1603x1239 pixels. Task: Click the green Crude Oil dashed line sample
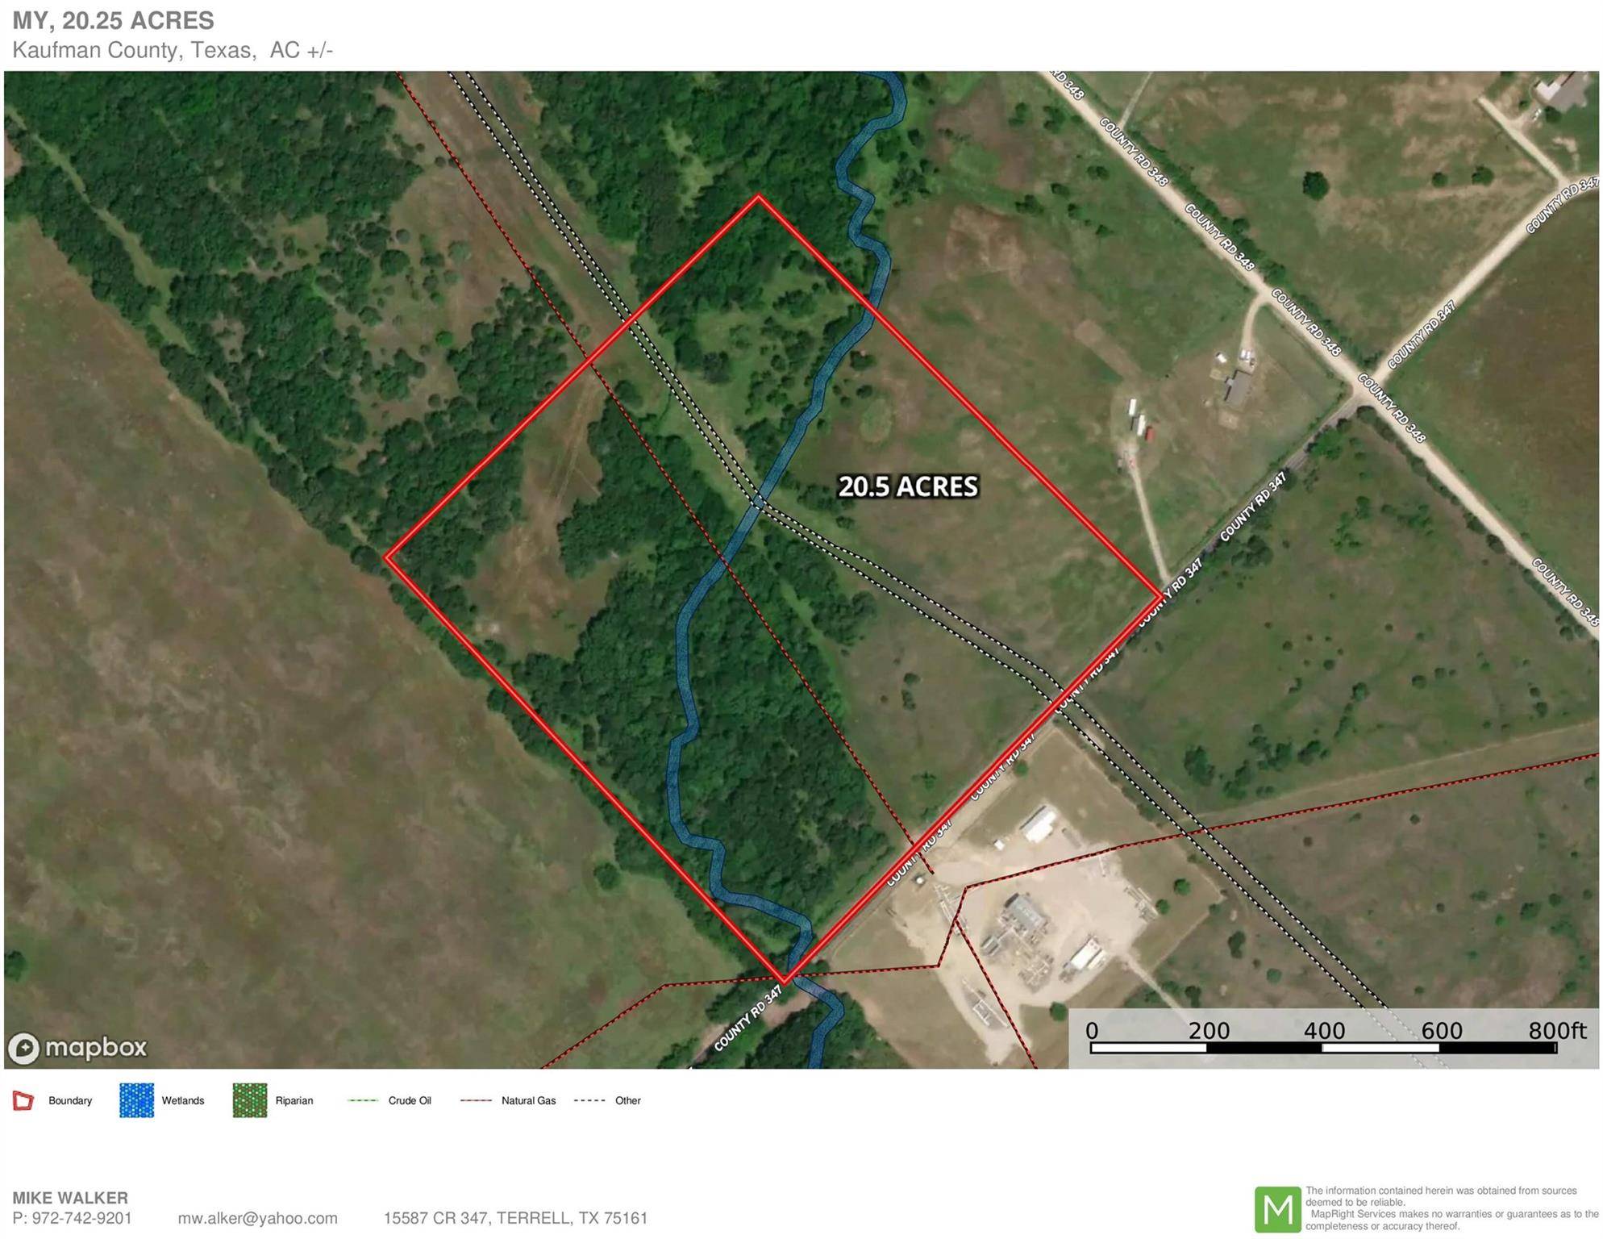[x=363, y=1101]
